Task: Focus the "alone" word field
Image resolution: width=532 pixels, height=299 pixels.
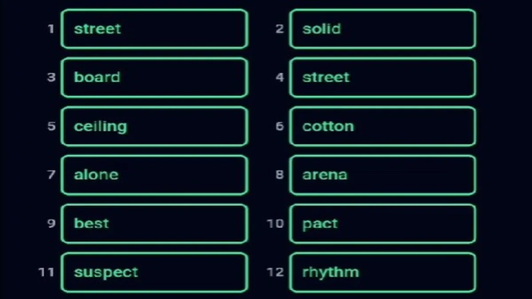Action: [154, 175]
